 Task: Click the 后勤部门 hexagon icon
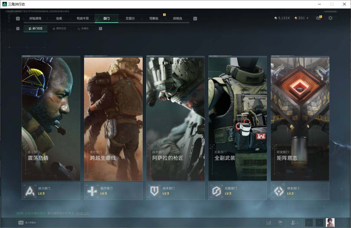217,191
